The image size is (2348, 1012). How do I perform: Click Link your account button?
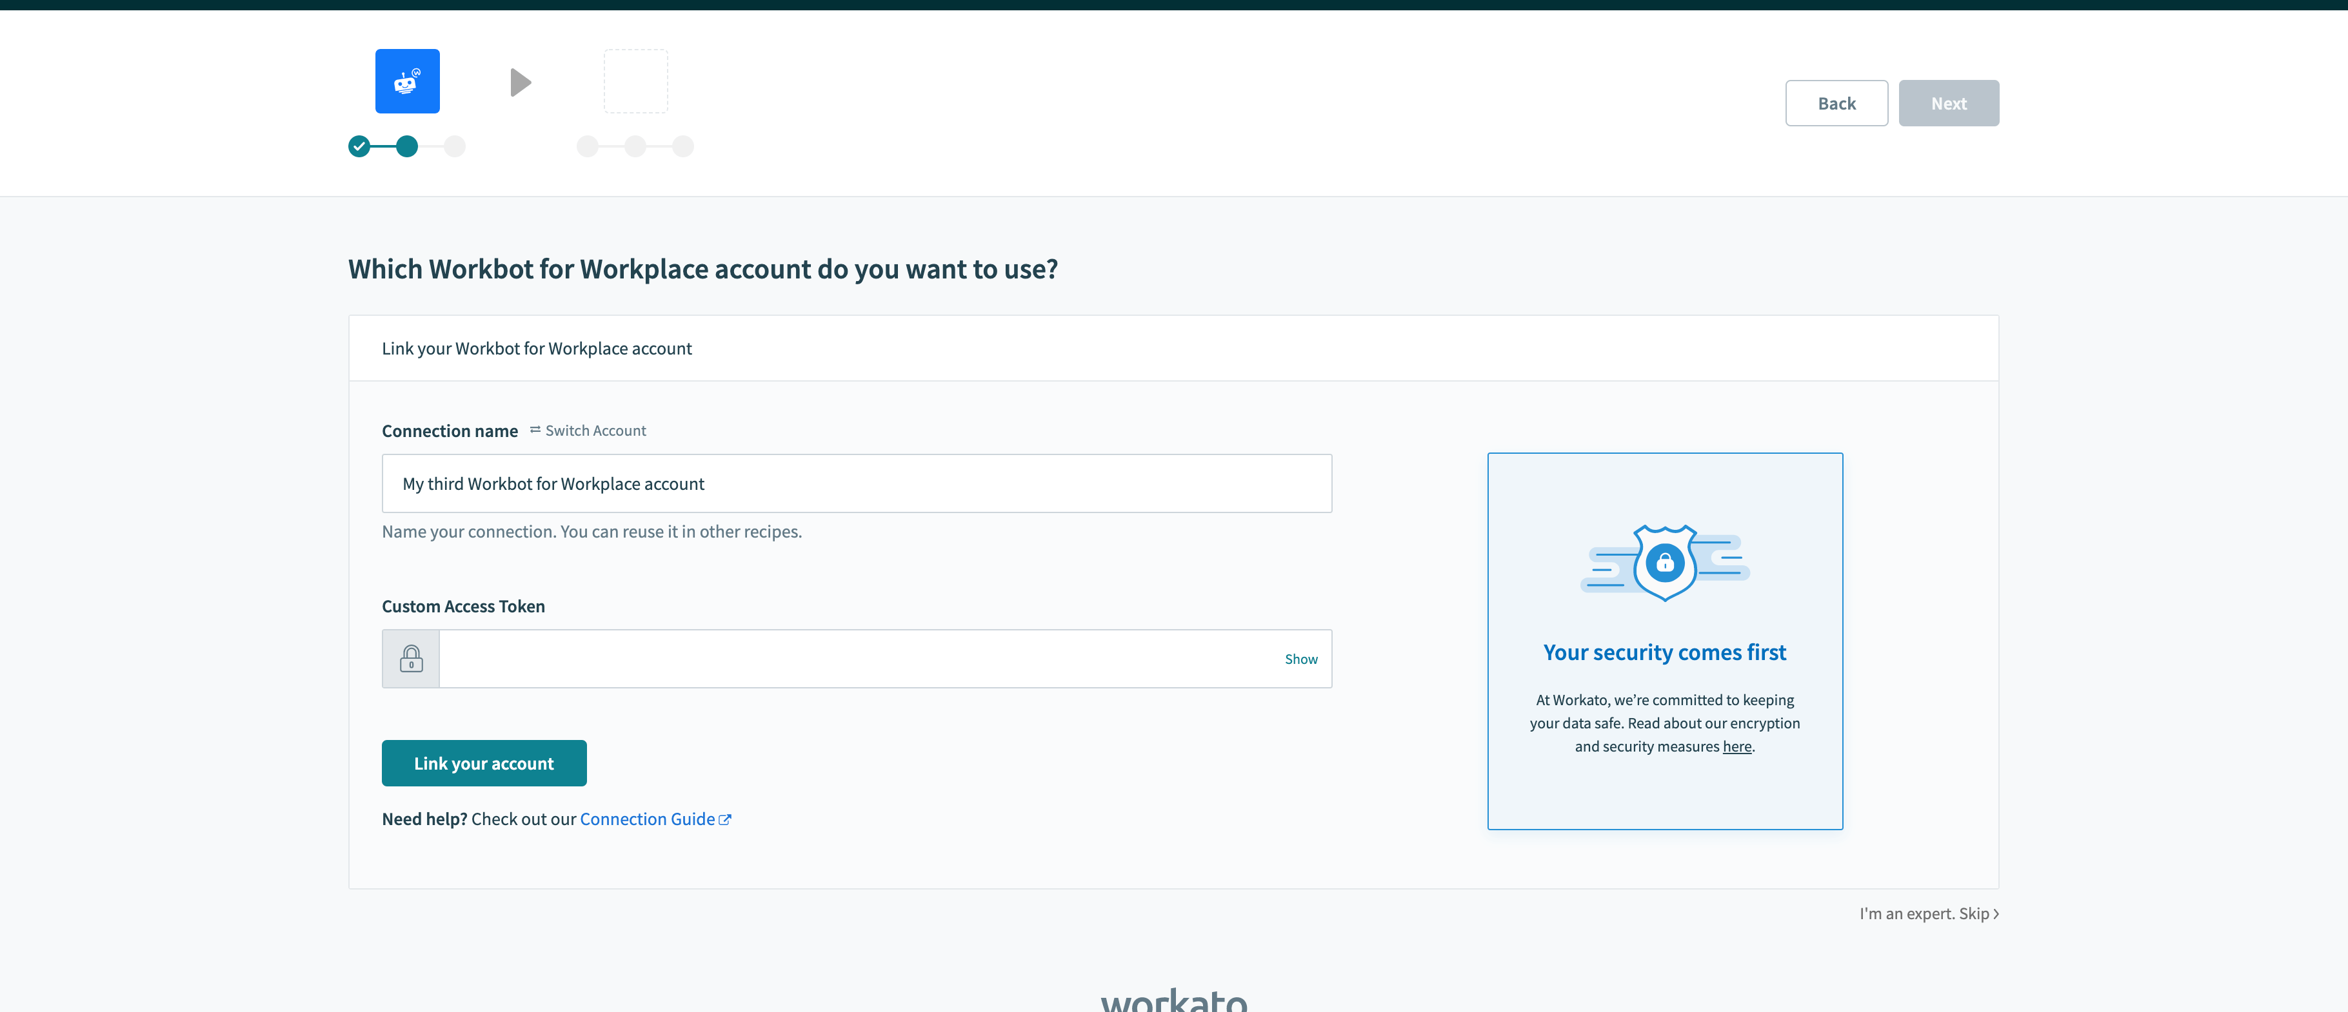484,762
